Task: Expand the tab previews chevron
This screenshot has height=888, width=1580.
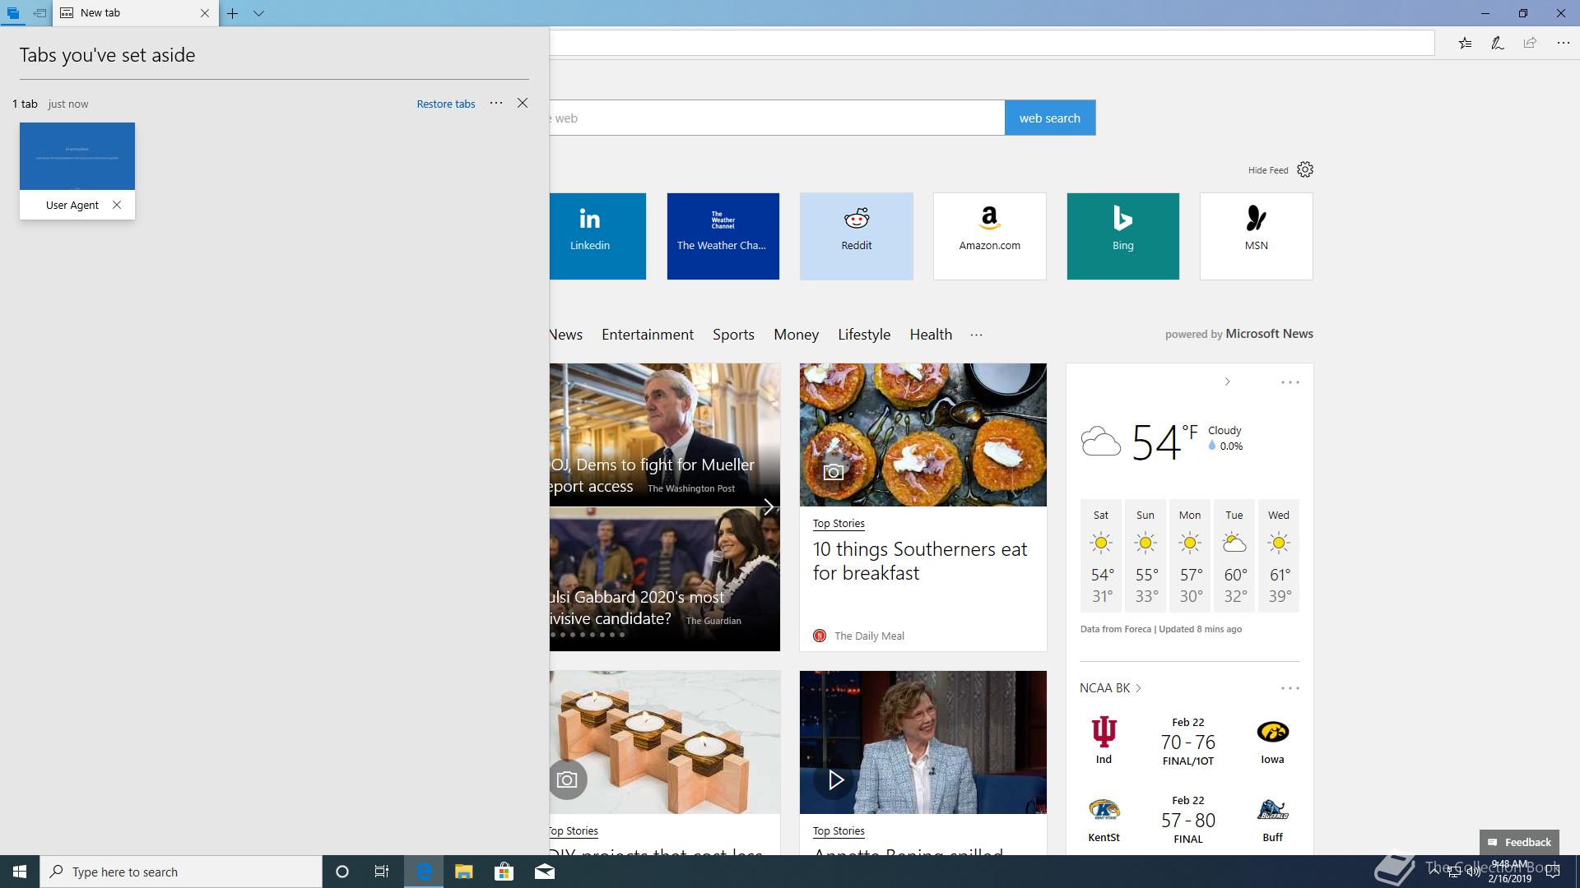Action: (258, 13)
